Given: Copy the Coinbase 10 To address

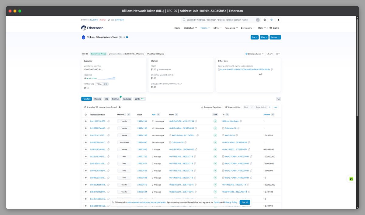Looking at the screenshot, I should click(238, 128).
